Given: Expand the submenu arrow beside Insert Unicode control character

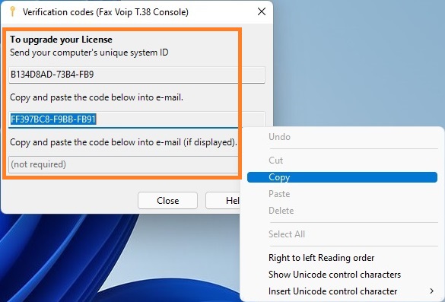Looking at the screenshot, I should point(431,291).
